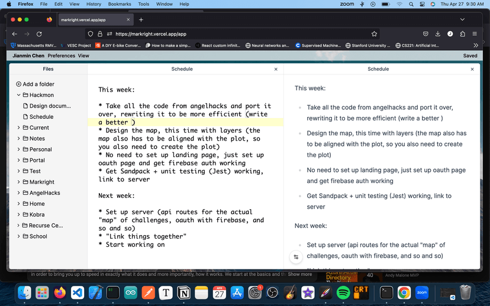Screen dimensions: 490x306
Task: Close the right Schedule preview pane
Action: click(x=472, y=69)
